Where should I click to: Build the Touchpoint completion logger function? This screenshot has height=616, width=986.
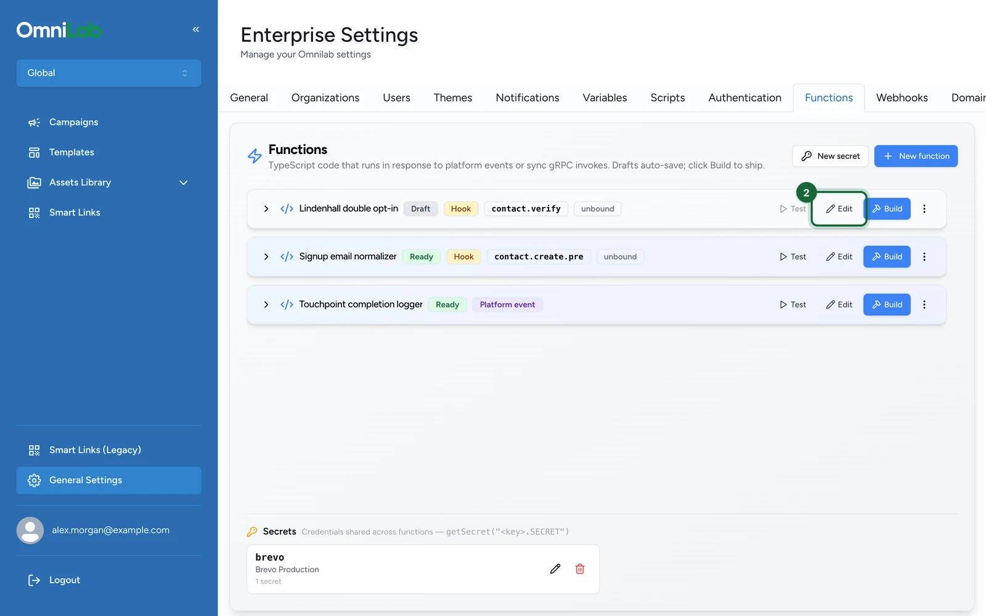887,305
